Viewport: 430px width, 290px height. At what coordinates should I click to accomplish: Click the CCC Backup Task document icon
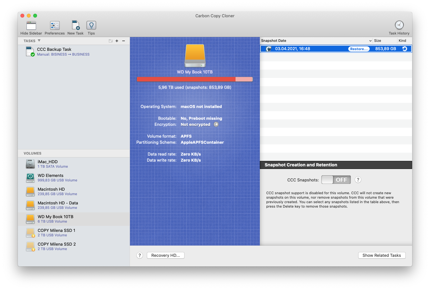coord(30,52)
